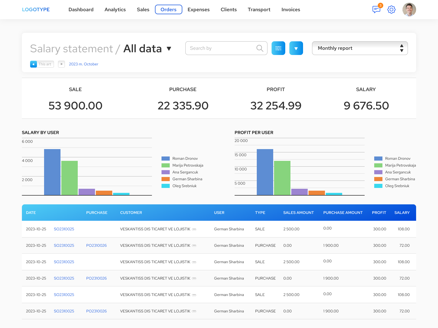Open the Analytics menu item
Image resolution: width=438 pixels, height=328 pixels.
(115, 10)
